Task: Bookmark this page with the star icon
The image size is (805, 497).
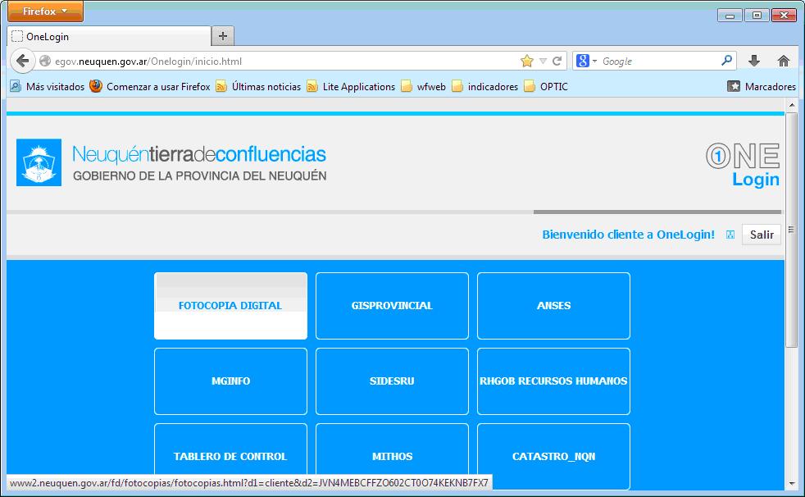Action: click(x=526, y=61)
